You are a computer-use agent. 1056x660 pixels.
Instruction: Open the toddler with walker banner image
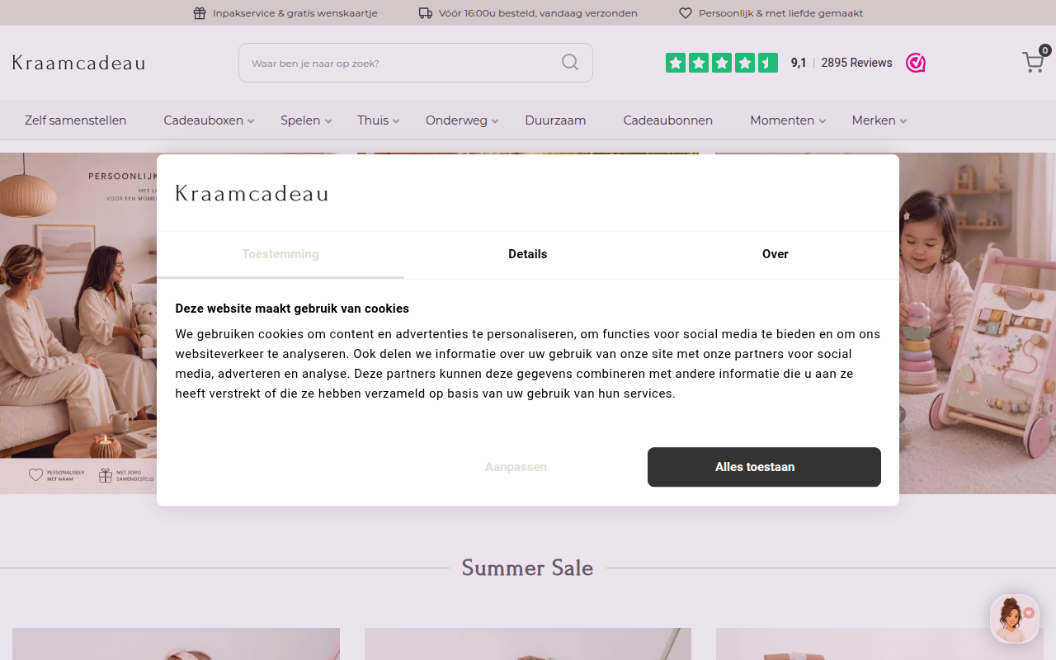pyautogui.click(x=978, y=323)
